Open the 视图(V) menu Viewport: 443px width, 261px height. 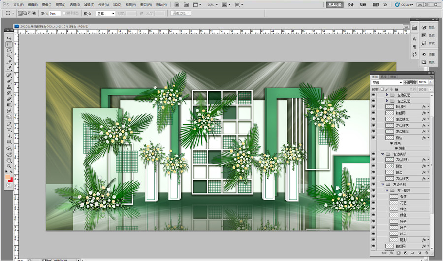pyautogui.click(x=130, y=5)
